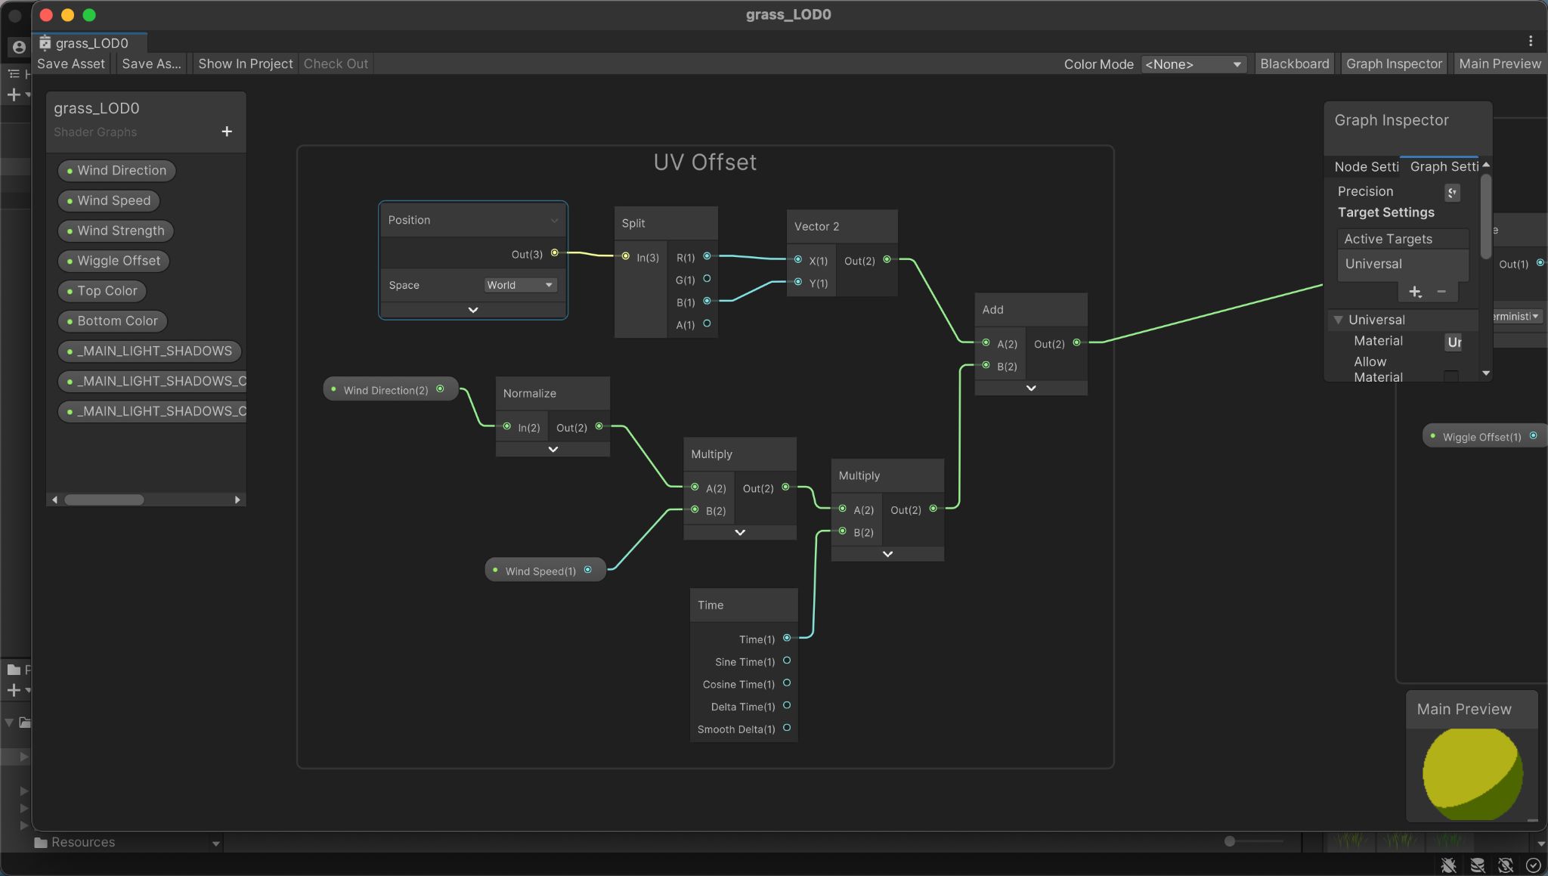1548x876 pixels.
Task: Click the minus to remove active target
Action: tap(1441, 292)
